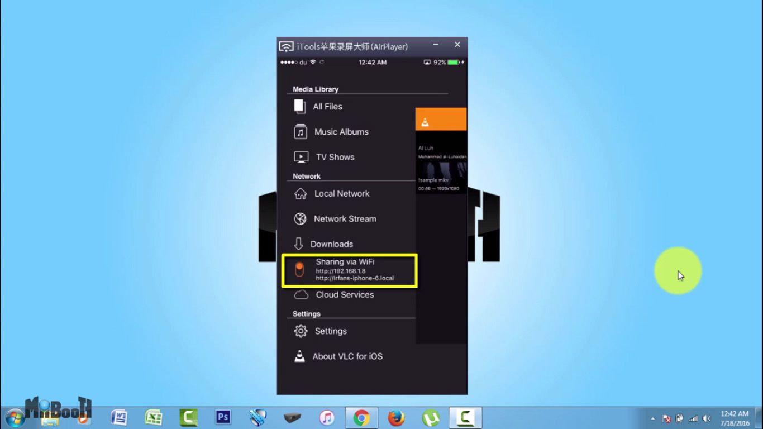Toggle the Sharing via WiFi switch
The width and height of the screenshot is (763, 429).
(x=299, y=270)
